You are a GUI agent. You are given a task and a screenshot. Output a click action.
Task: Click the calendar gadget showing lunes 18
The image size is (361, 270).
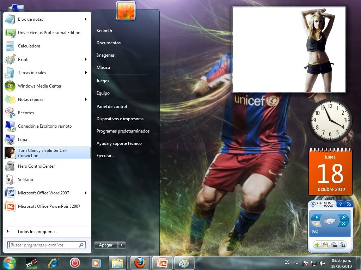[x=330, y=172]
